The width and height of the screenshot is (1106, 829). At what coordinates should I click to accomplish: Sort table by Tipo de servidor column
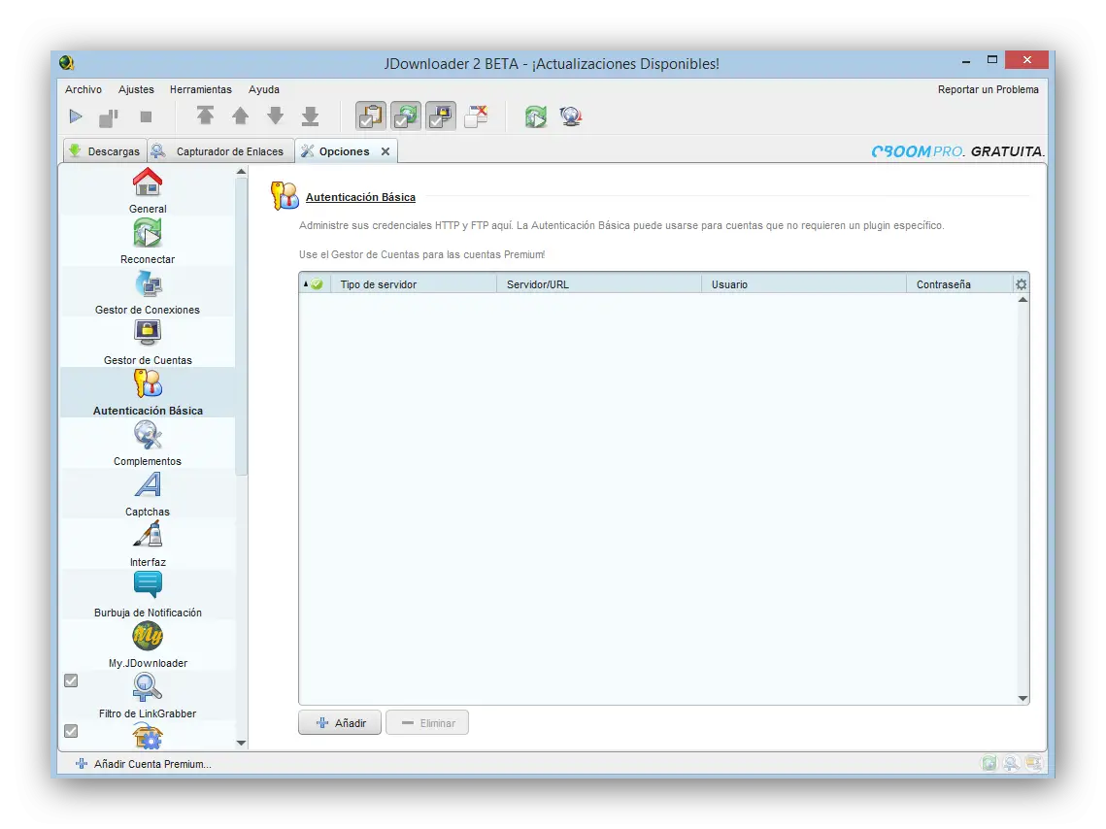click(414, 284)
